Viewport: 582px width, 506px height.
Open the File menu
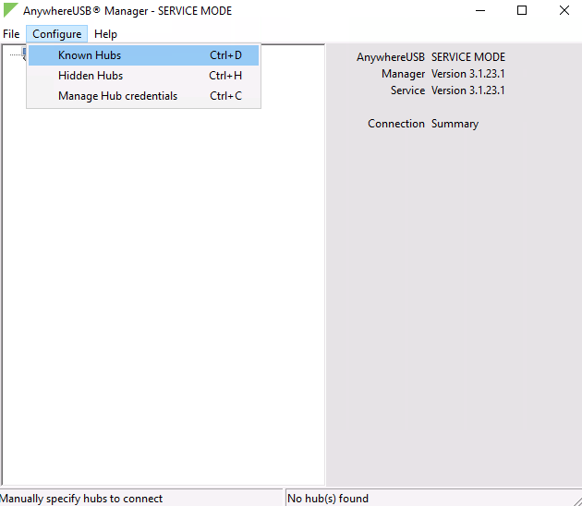point(11,34)
